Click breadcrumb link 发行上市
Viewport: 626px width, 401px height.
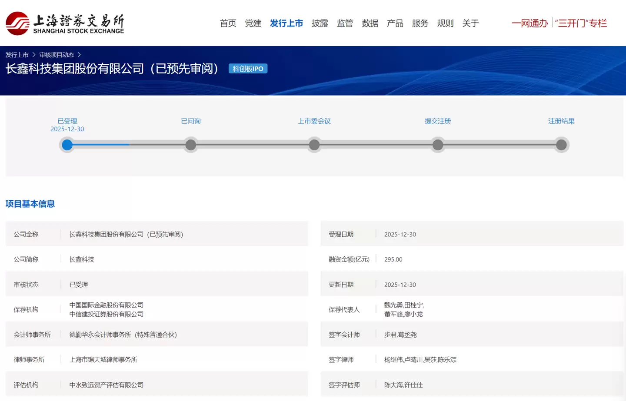(x=17, y=55)
